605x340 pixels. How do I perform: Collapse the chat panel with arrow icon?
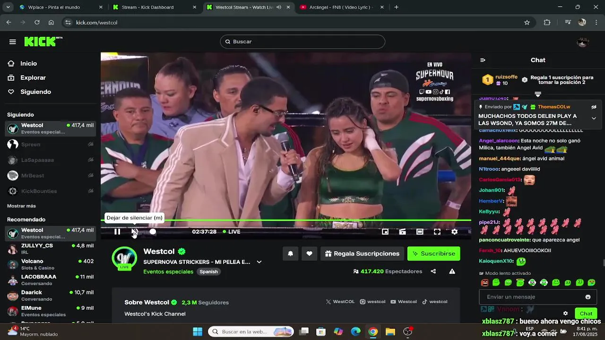[x=483, y=60]
